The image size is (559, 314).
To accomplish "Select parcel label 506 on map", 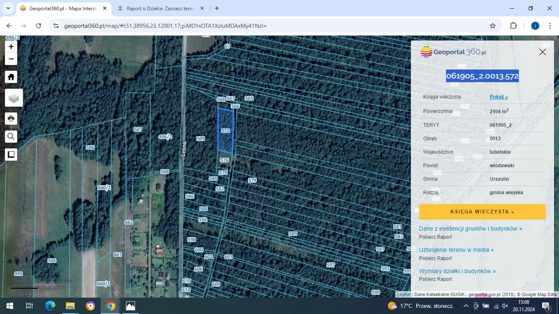I will tap(90, 148).
